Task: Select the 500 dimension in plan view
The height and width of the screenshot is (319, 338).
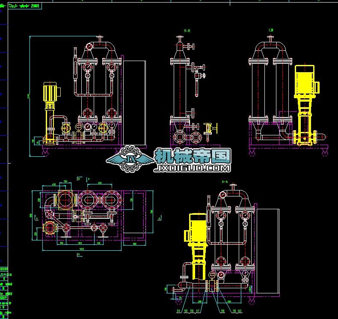Action: tap(80, 243)
